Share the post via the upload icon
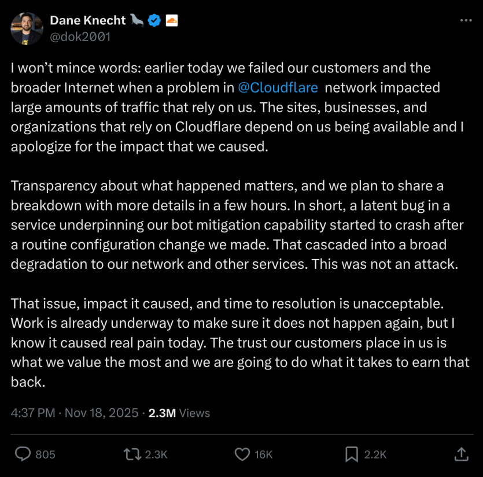Image resolution: width=483 pixels, height=477 pixels. (460, 454)
